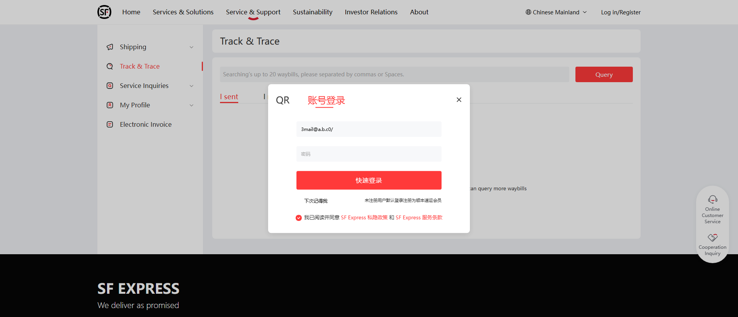The height and width of the screenshot is (317, 738).
Task: Click the Cooperation Inquiry label
Action: 712,250
